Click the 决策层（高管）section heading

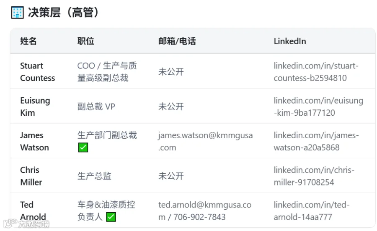coord(64,13)
